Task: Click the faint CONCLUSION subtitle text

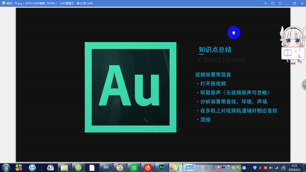Action: pyautogui.click(x=222, y=60)
